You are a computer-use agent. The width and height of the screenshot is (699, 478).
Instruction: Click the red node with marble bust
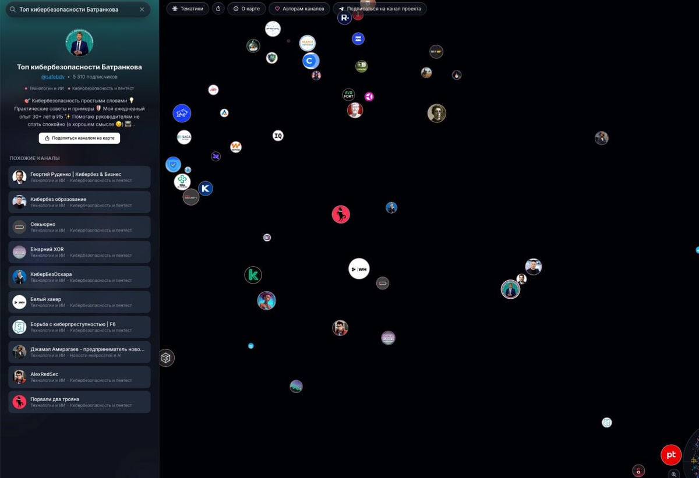click(355, 109)
